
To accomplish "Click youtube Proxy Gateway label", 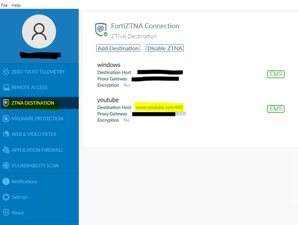I will (112, 114).
